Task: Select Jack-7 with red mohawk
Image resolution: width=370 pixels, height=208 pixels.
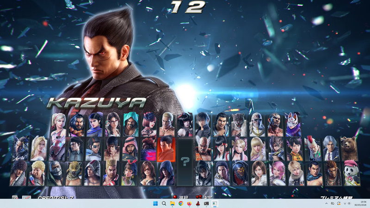Action: coord(313,149)
